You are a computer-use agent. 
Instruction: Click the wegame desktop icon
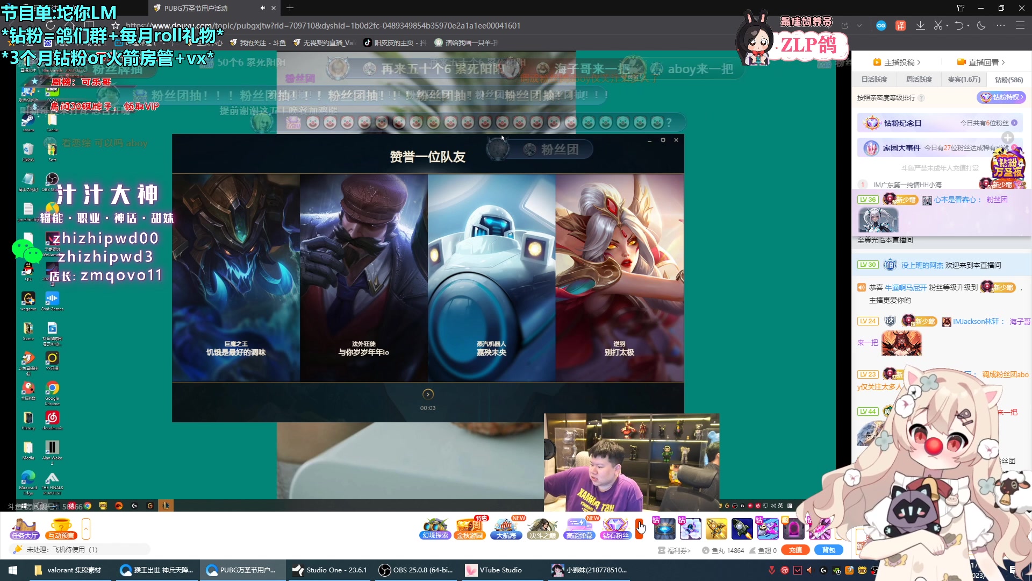coord(28,301)
